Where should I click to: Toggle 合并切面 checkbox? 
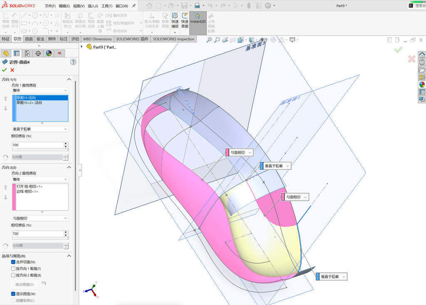[x=13, y=262]
